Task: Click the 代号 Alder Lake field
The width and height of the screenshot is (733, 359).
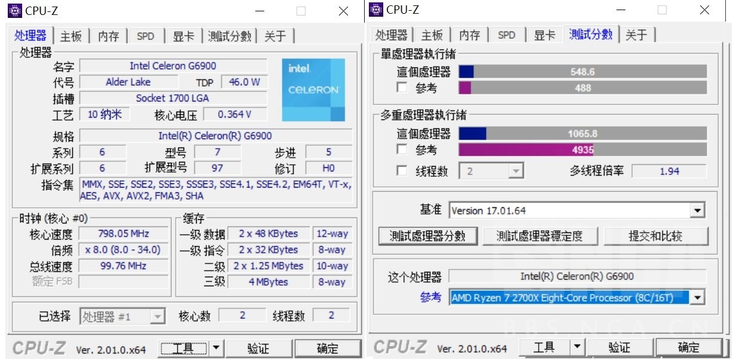Action: (128, 82)
